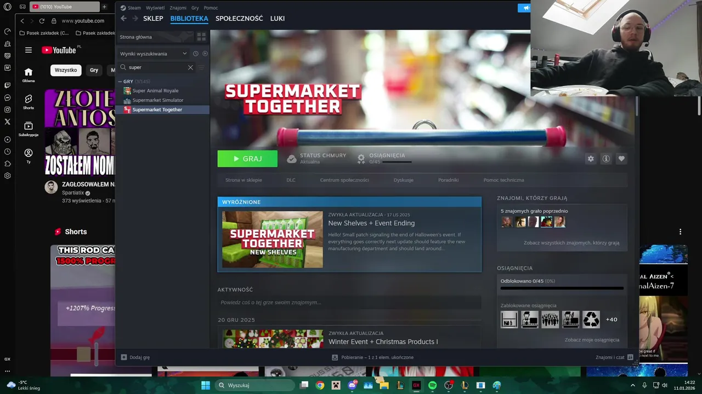This screenshot has width=702, height=394.
Task: Open Chrome from the taskbar
Action: point(320,385)
